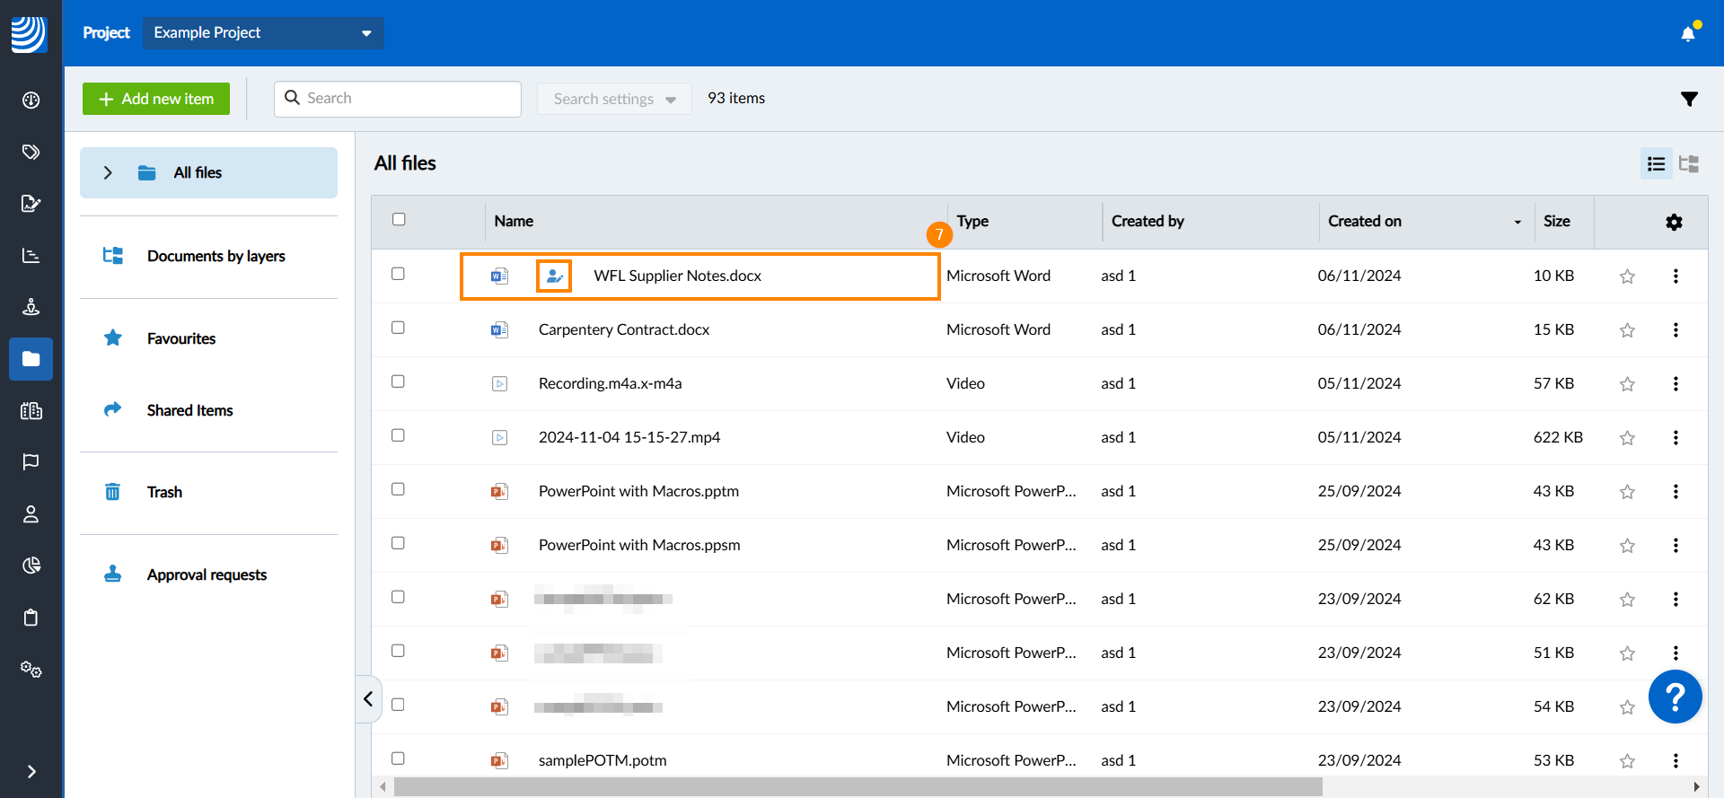Open samplePOTM.potm file

coord(603,760)
